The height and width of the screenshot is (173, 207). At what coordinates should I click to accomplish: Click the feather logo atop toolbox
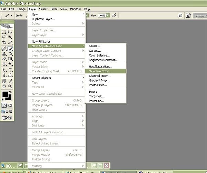[7, 26]
